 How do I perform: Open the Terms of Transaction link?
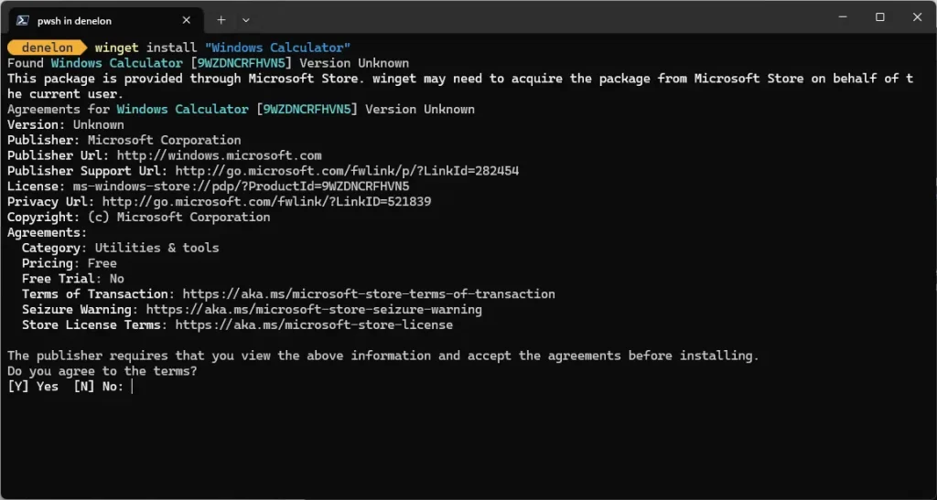[369, 294]
